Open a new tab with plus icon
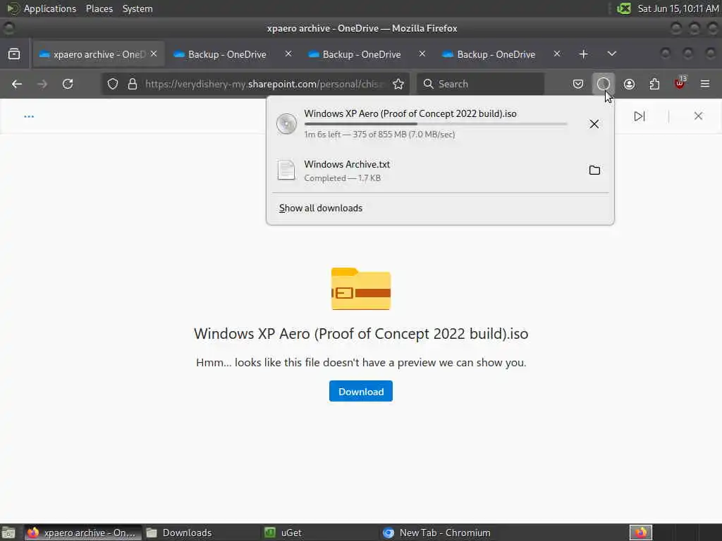Image resolution: width=722 pixels, height=541 pixels. (x=583, y=54)
